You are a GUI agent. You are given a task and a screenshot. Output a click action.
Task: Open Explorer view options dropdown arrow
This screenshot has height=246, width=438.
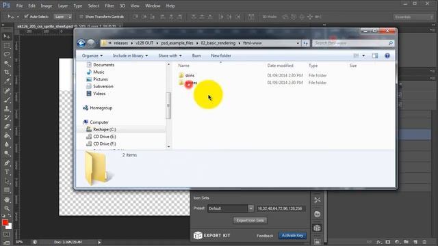coord(363,56)
